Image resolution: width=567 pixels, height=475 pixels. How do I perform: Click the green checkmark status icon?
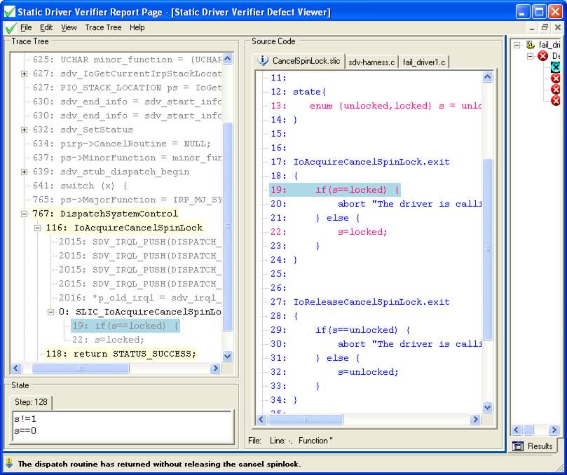pyautogui.click(x=10, y=27)
